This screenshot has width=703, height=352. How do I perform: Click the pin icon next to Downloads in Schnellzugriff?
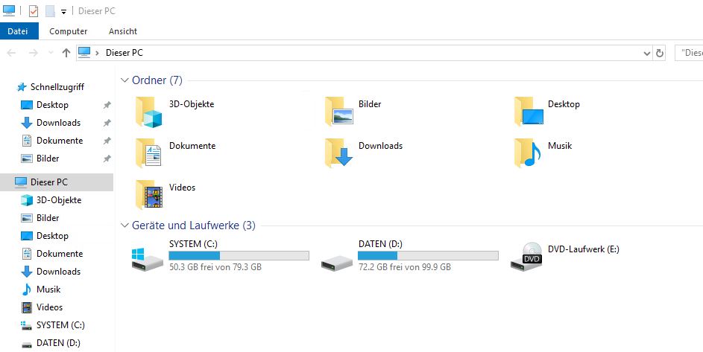click(x=107, y=123)
